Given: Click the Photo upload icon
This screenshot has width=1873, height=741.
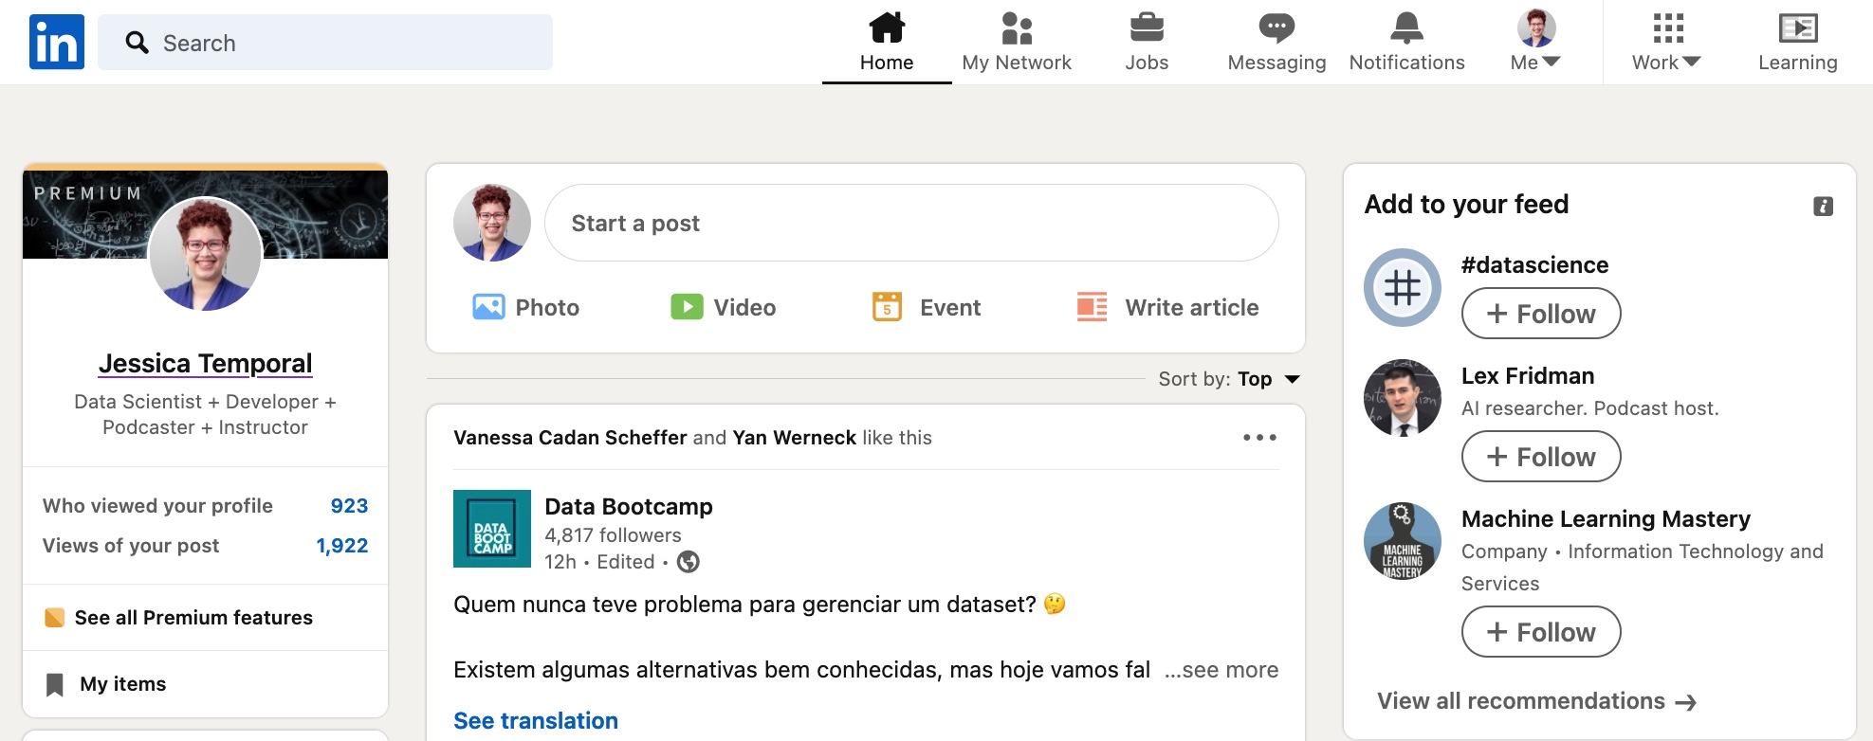Looking at the screenshot, I should pyautogui.click(x=488, y=307).
